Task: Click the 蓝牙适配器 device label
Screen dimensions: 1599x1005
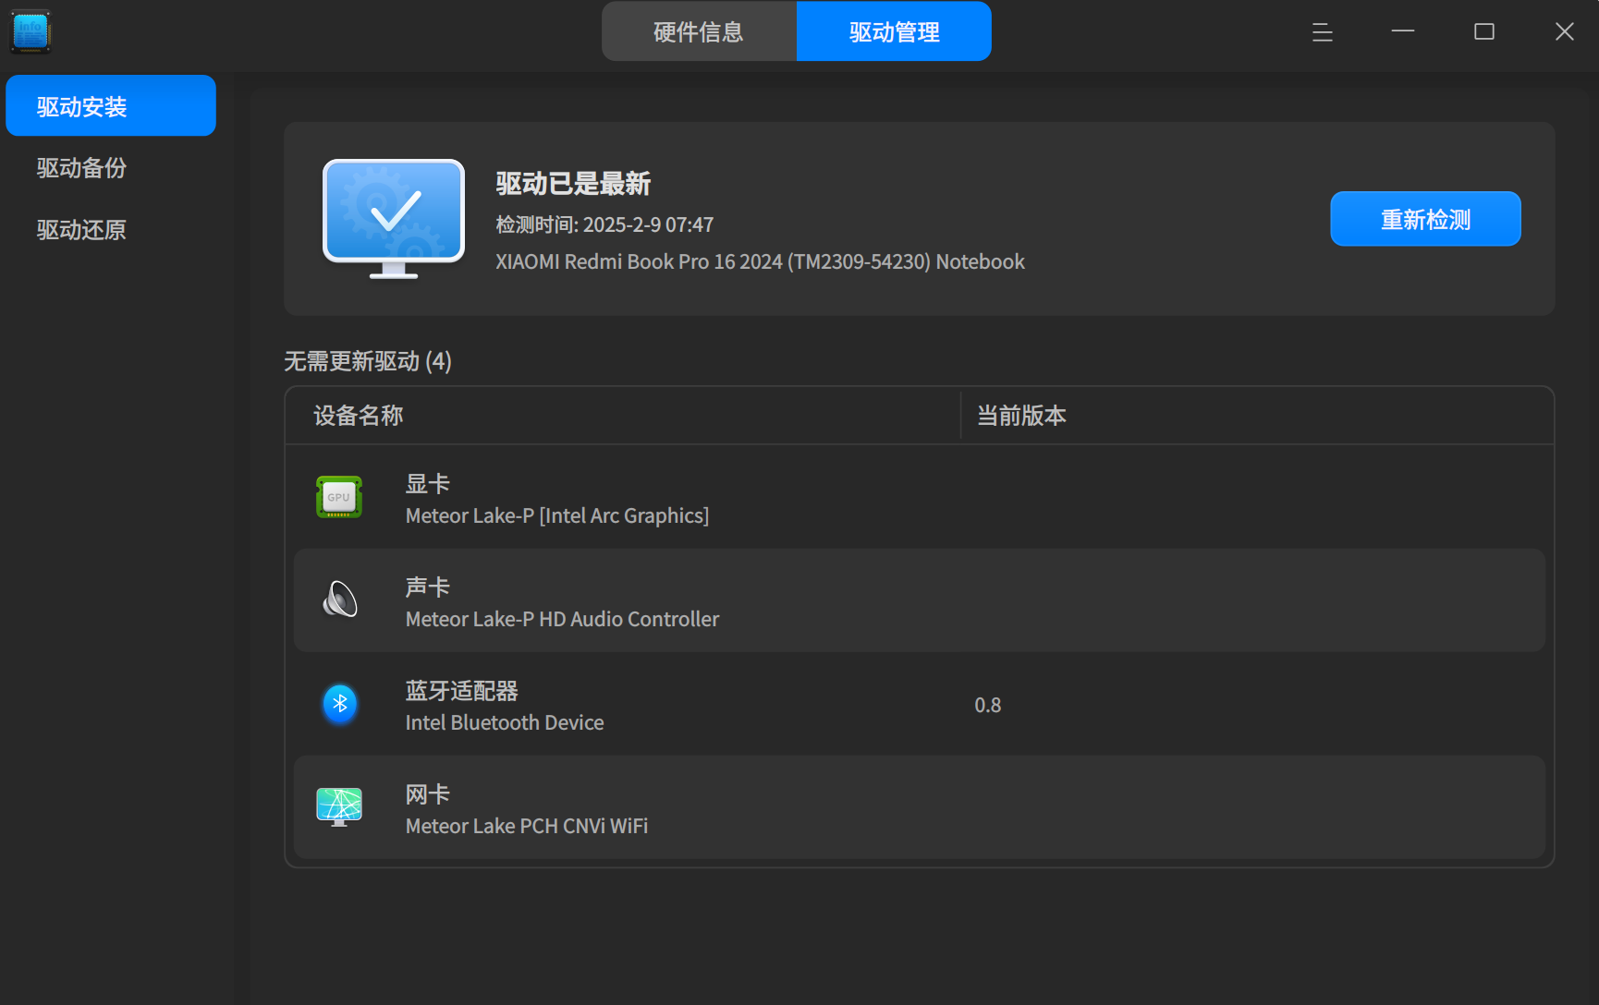Action: point(462,690)
